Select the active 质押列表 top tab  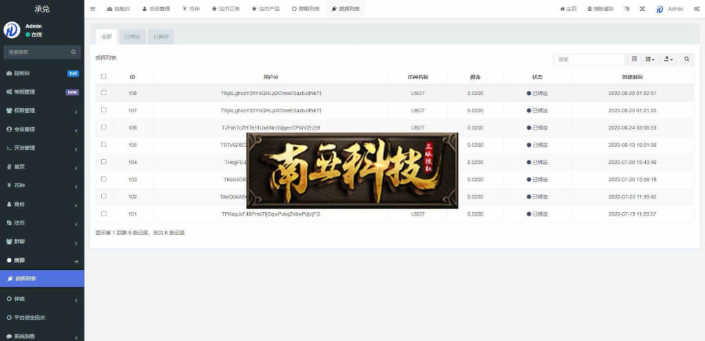(x=346, y=9)
